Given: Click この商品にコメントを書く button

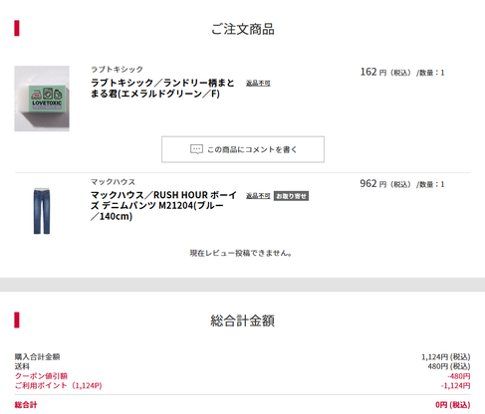Looking at the screenshot, I should [x=243, y=149].
